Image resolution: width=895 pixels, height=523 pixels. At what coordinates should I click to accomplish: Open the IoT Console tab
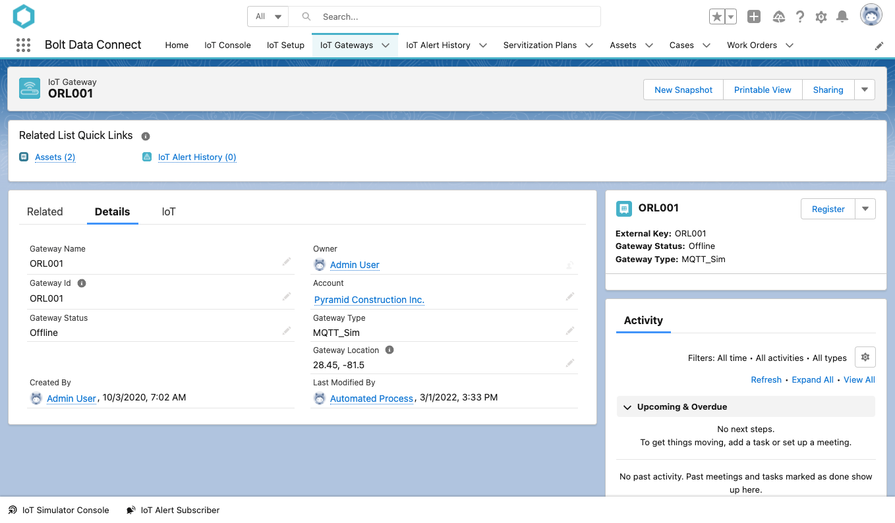(x=227, y=45)
